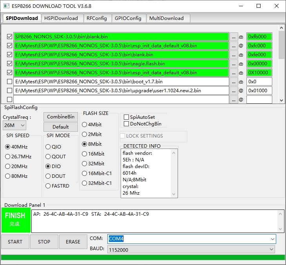The image size is (286, 265).
Task: Click the green FINISH status indicator
Action: coord(16,220)
